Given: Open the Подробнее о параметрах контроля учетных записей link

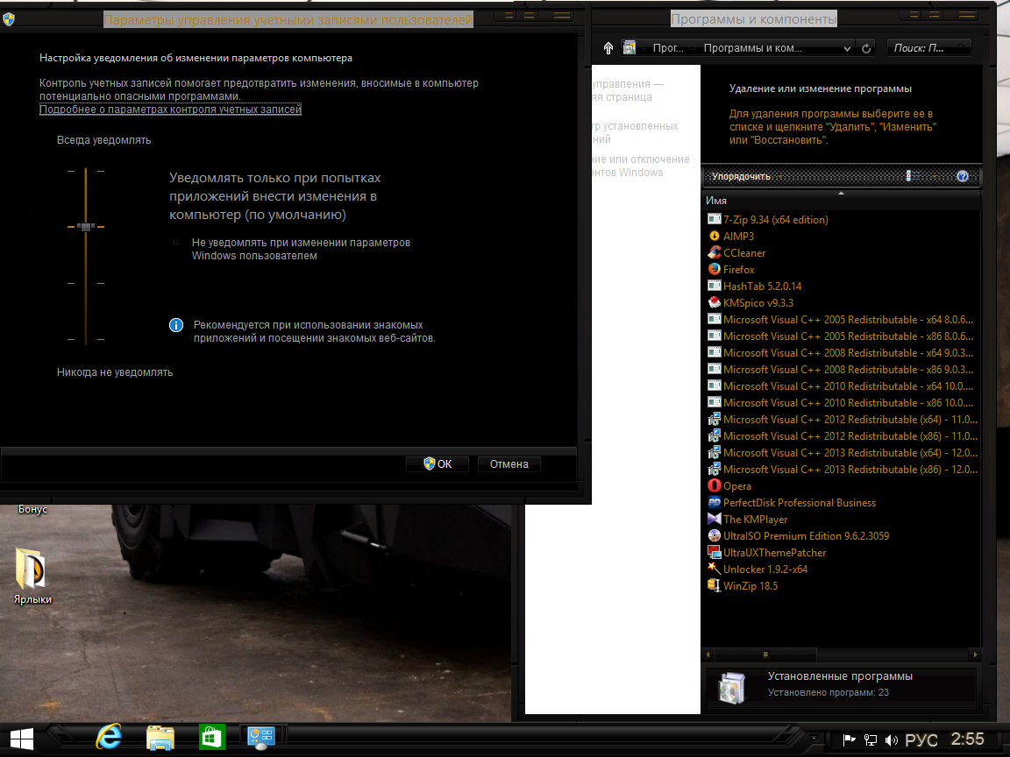Looking at the screenshot, I should [171, 110].
